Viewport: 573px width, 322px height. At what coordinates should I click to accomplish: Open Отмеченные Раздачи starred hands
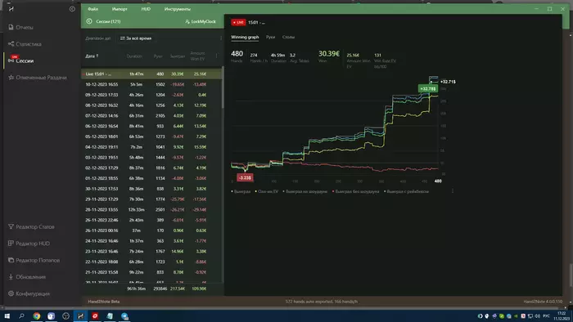(x=38, y=78)
